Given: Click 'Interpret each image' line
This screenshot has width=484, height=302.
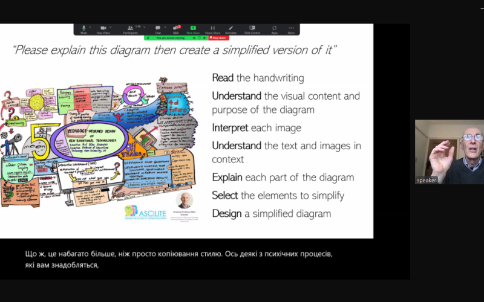Looking at the screenshot, I should (257, 127).
